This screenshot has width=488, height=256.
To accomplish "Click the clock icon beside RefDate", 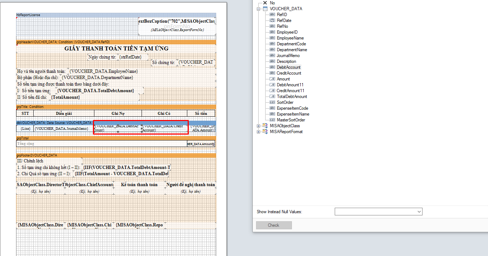I will [x=272, y=20].
